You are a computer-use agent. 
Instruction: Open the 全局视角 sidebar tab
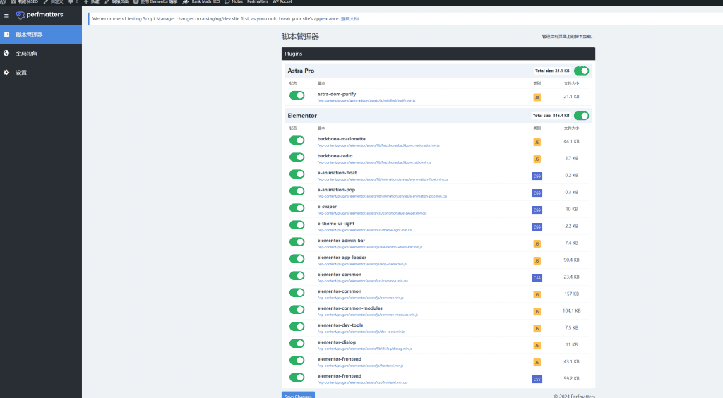pyautogui.click(x=41, y=54)
